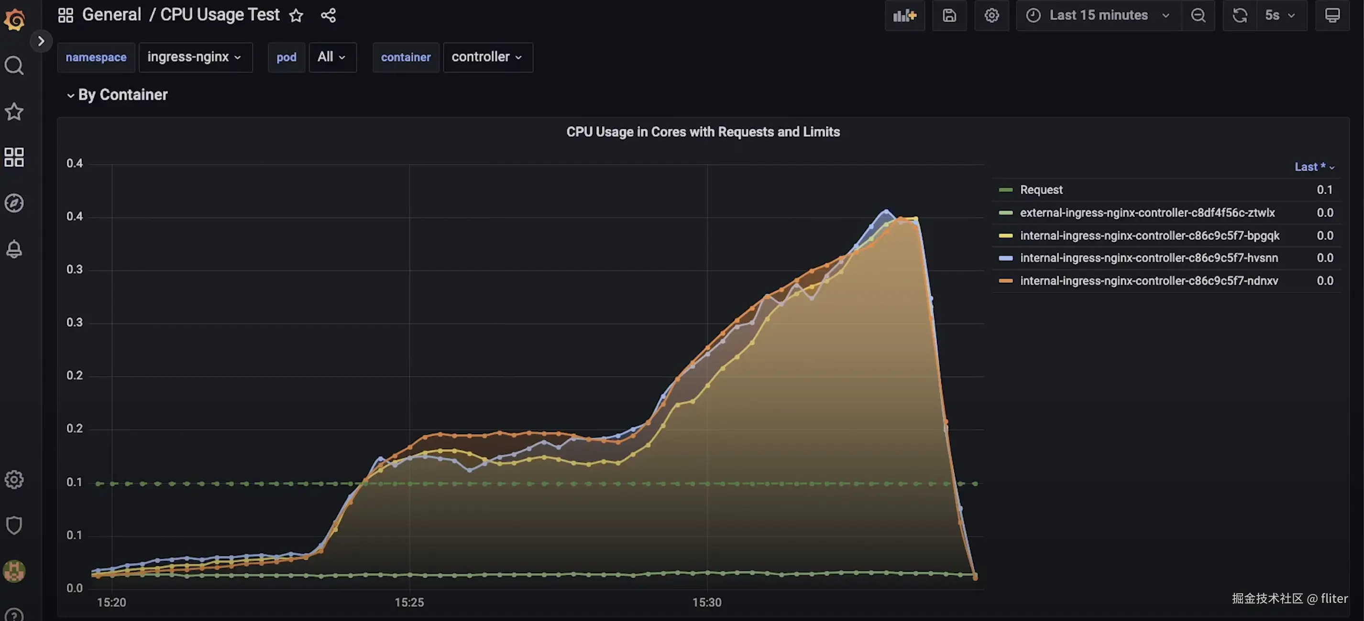Click orange ndnxv legend color swatch

coord(1005,281)
